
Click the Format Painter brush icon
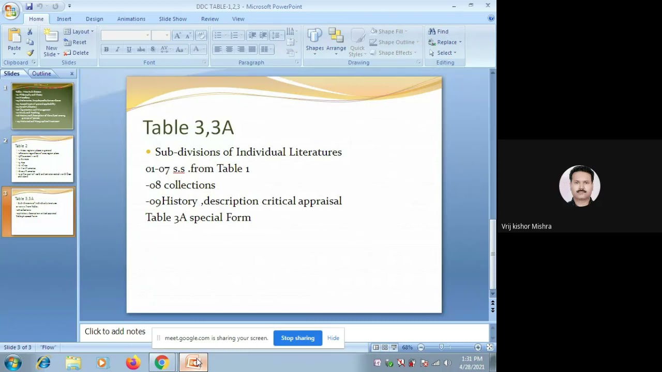tap(30, 53)
